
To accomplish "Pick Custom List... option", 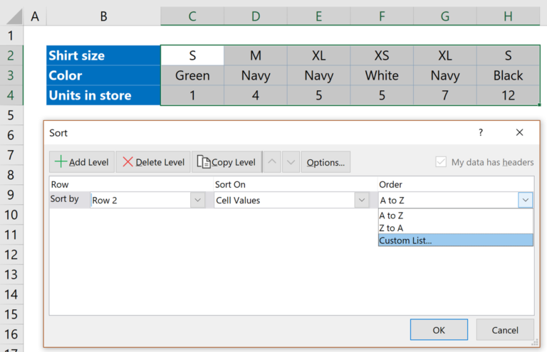I will click(405, 240).
